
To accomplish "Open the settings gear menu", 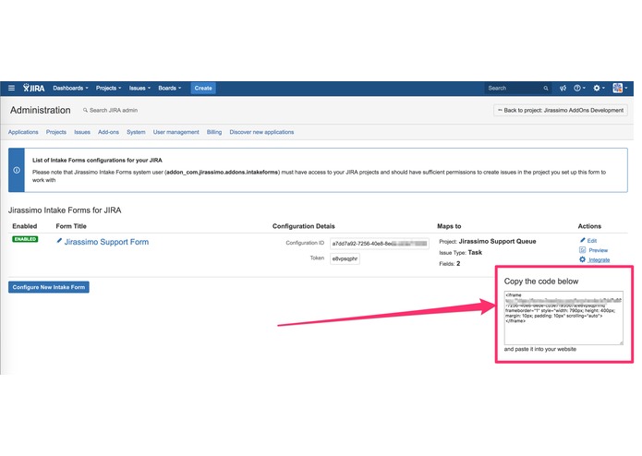I will click(599, 88).
